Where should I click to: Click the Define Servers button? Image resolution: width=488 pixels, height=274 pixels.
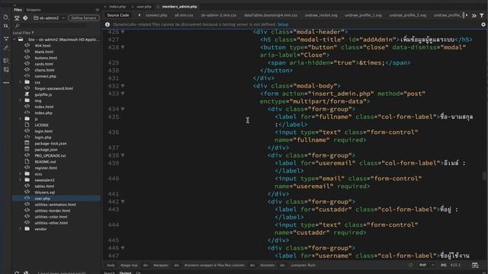point(84,18)
